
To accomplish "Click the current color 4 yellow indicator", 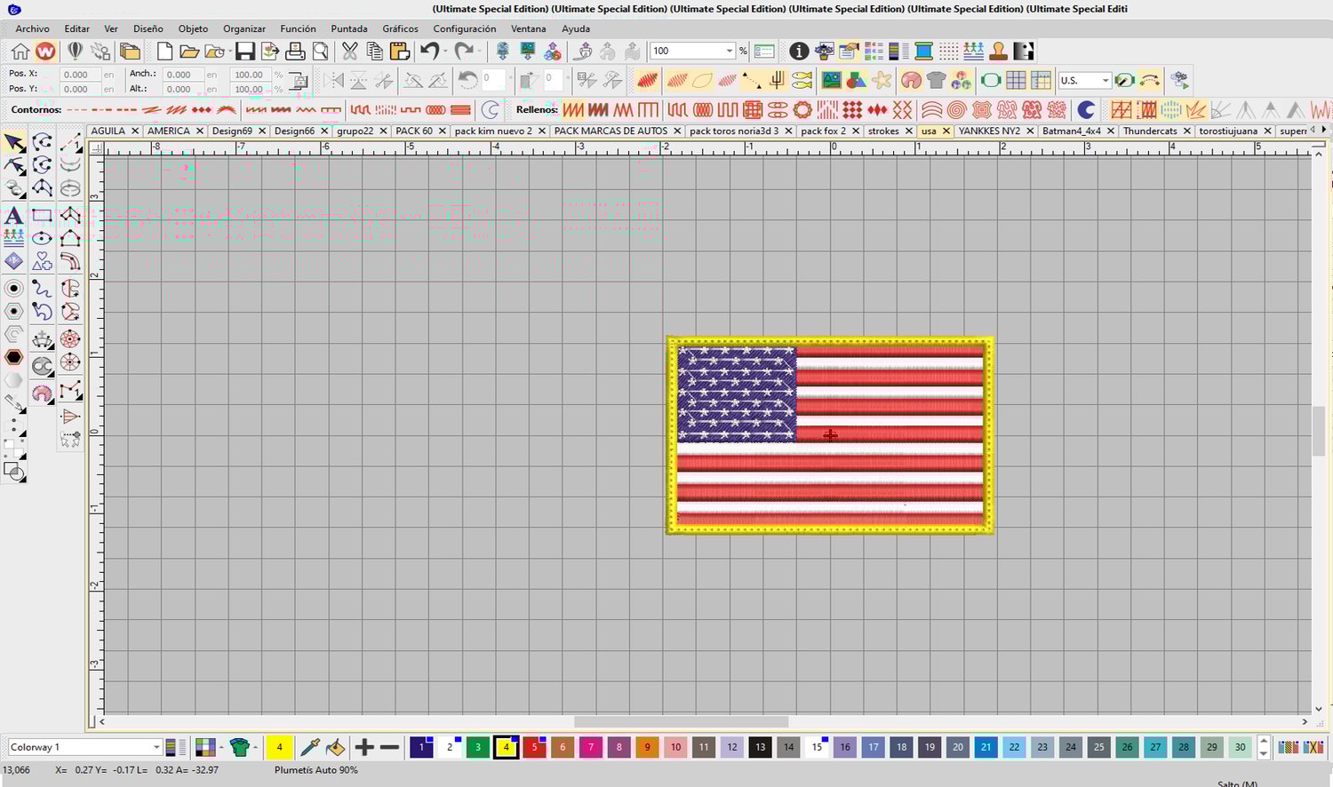I will coord(279,747).
